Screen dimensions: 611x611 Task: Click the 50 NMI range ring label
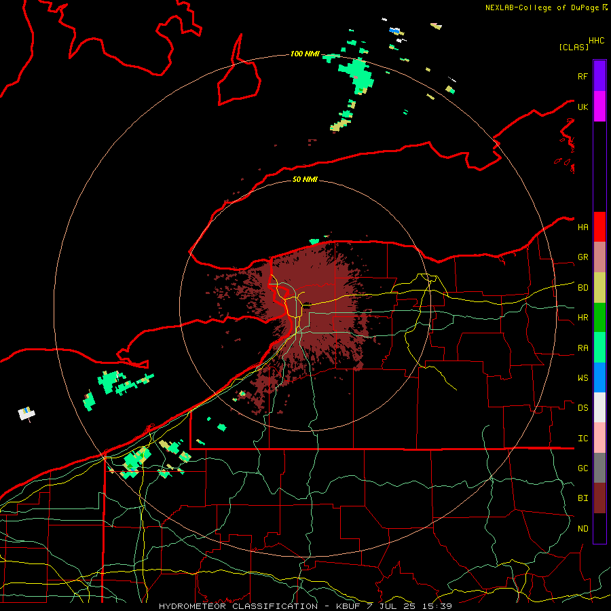point(305,179)
